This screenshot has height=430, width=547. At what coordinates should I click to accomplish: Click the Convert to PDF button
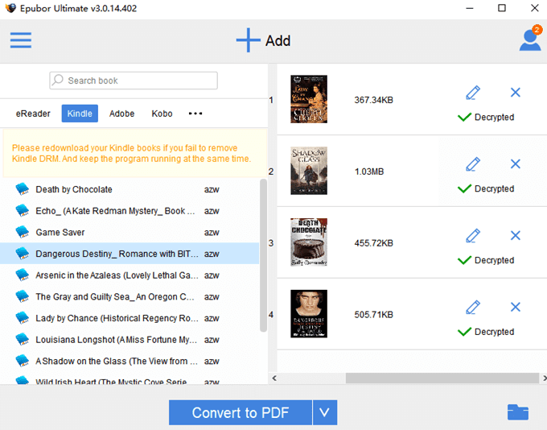[x=241, y=412]
